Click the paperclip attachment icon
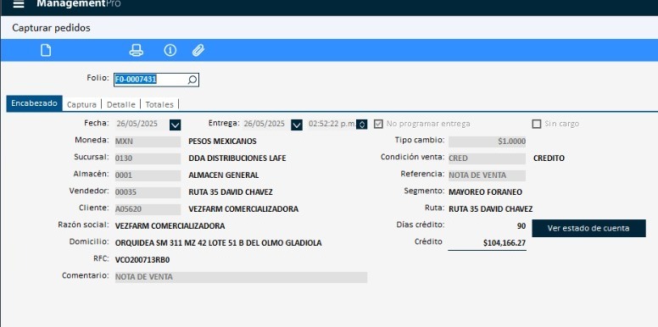This screenshot has width=658, height=327. point(198,50)
